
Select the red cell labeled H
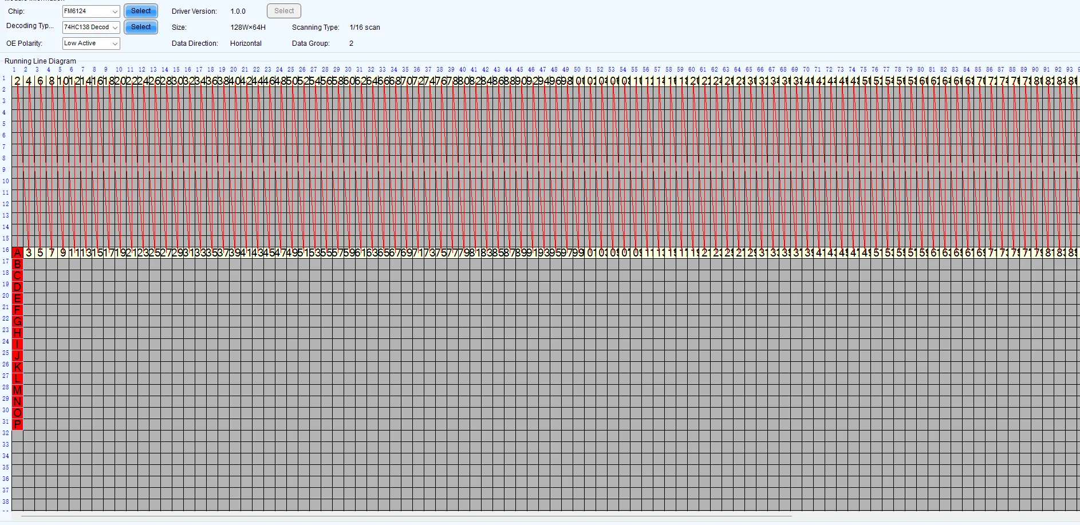[17, 333]
